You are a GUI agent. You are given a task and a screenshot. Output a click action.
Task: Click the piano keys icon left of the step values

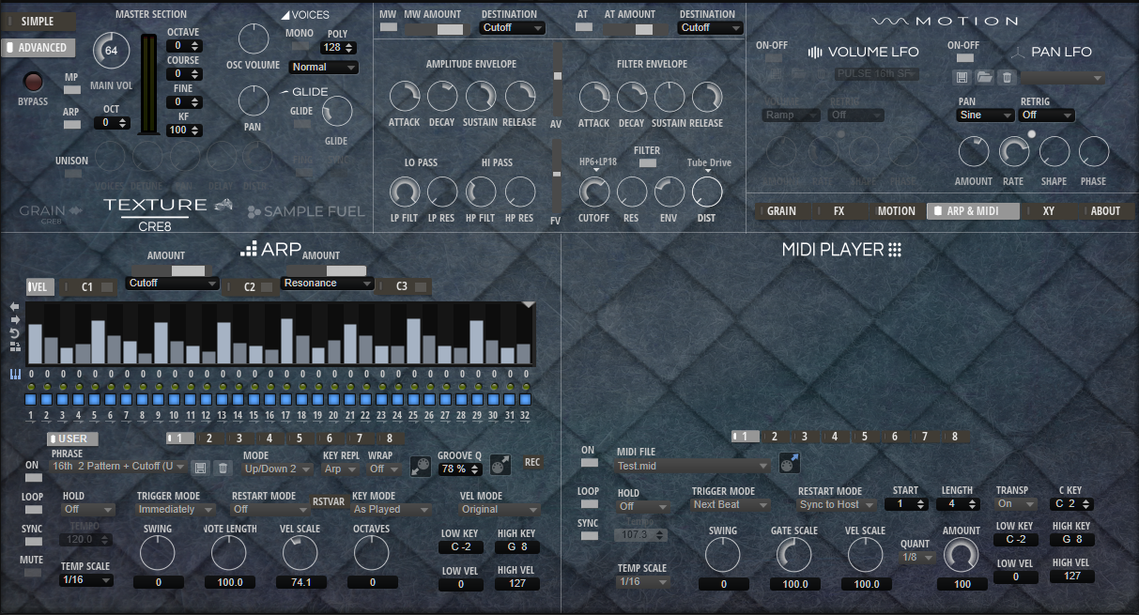pos(15,375)
